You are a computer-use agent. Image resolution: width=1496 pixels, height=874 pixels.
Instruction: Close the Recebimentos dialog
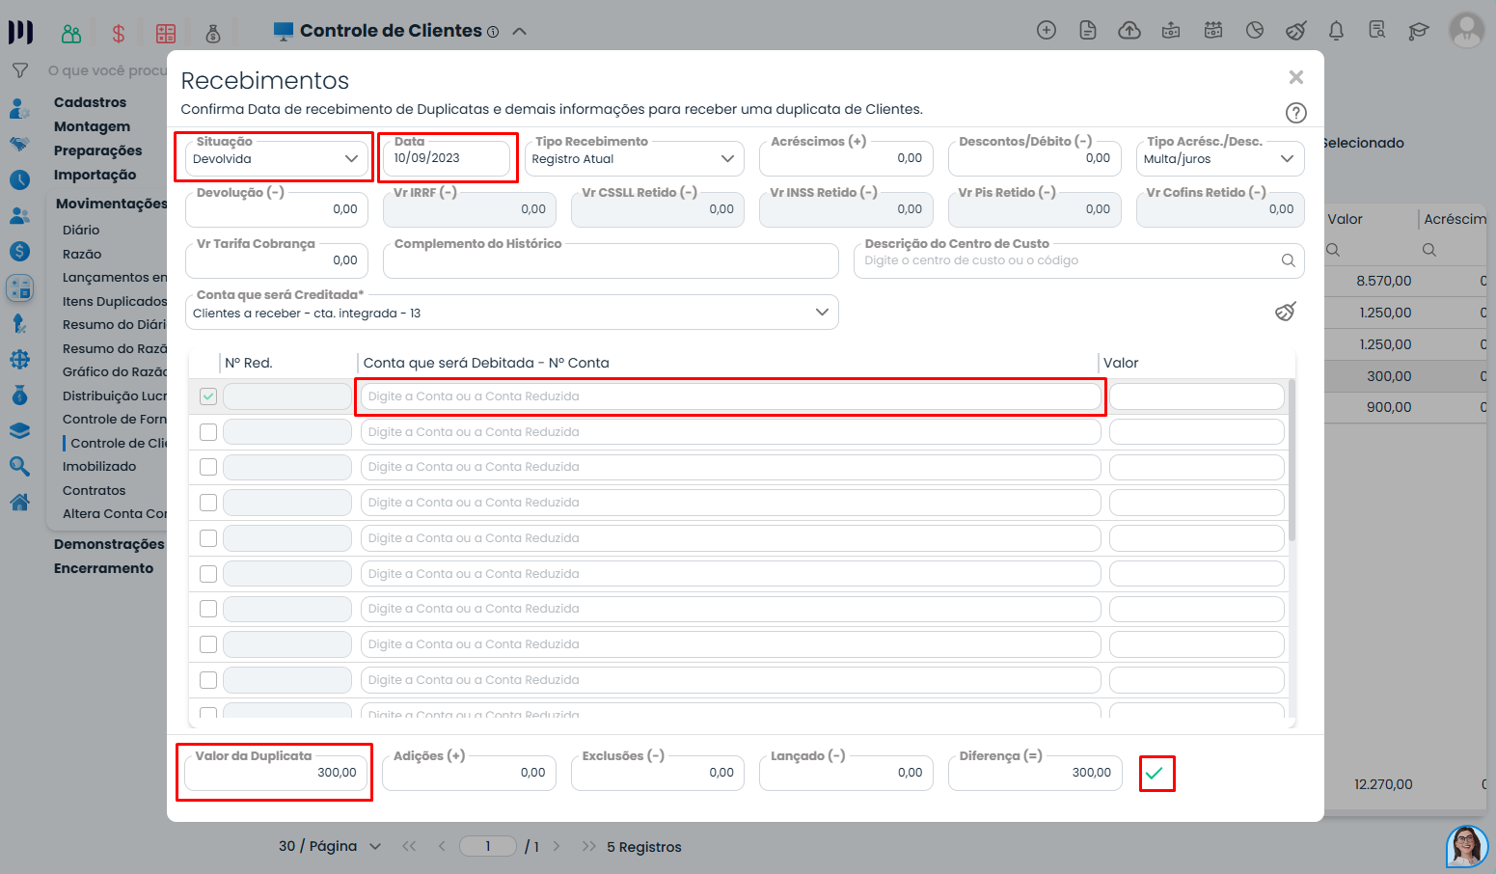coord(1296,77)
